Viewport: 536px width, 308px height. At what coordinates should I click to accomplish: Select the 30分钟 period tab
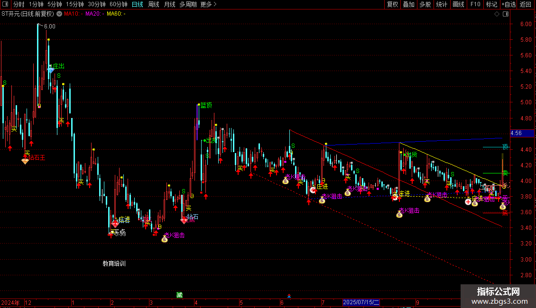[97, 4]
